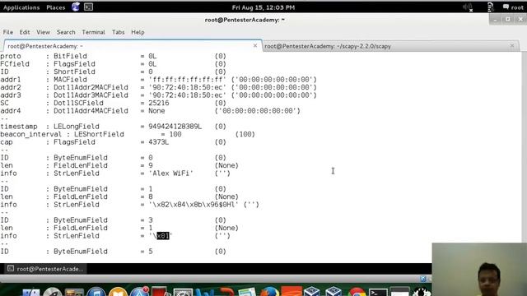The width and height of the screenshot is (527, 296).
Task: Click the beacon_interval field name
Action: [x=31, y=134]
